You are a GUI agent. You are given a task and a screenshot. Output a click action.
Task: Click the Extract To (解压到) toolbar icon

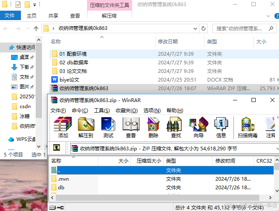[86, 127]
